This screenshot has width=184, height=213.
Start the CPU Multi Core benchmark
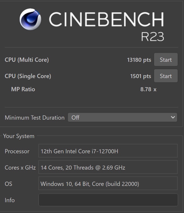point(166,60)
